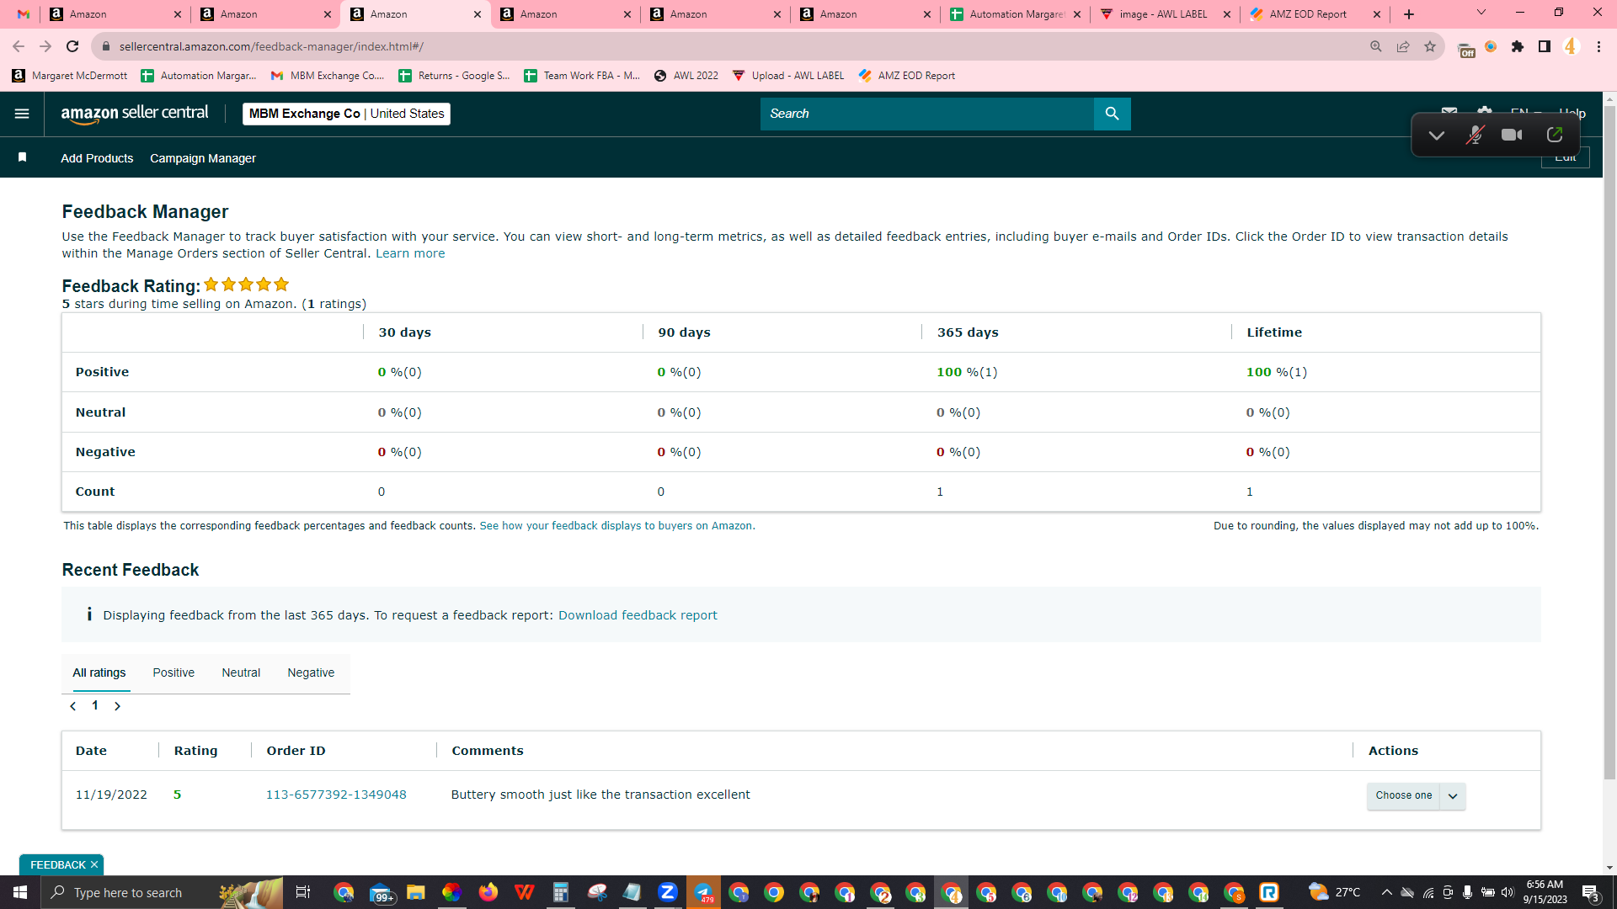Viewport: 1617px width, 909px height.
Task: Open the Margaret McDermott bookmark
Action: [70, 76]
